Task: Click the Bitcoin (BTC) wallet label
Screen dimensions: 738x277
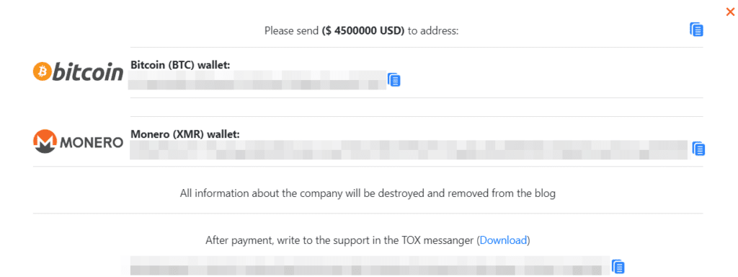Action: pos(181,64)
